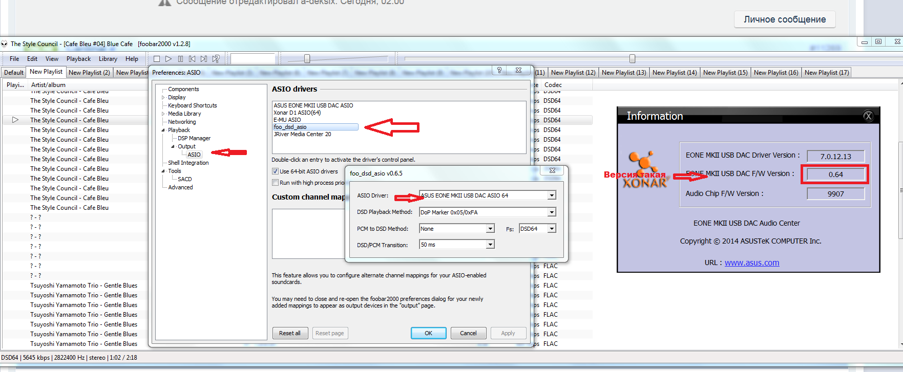Click driver version value 7.0.12.13

(836, 157)
